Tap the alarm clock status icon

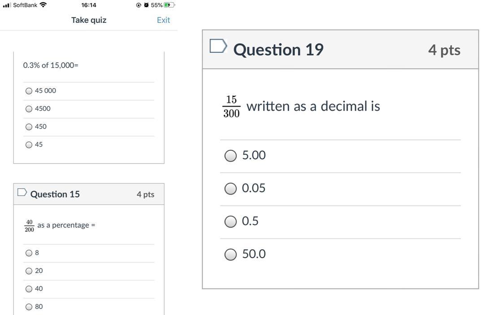(x=146, y=5)
